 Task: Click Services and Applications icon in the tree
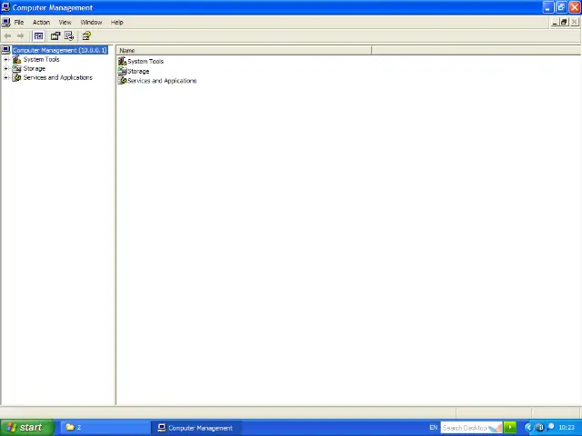pyautogui.click(x=16, y=77)
